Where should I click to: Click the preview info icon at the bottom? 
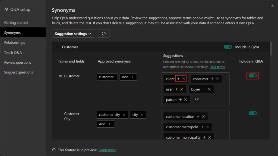54,150
